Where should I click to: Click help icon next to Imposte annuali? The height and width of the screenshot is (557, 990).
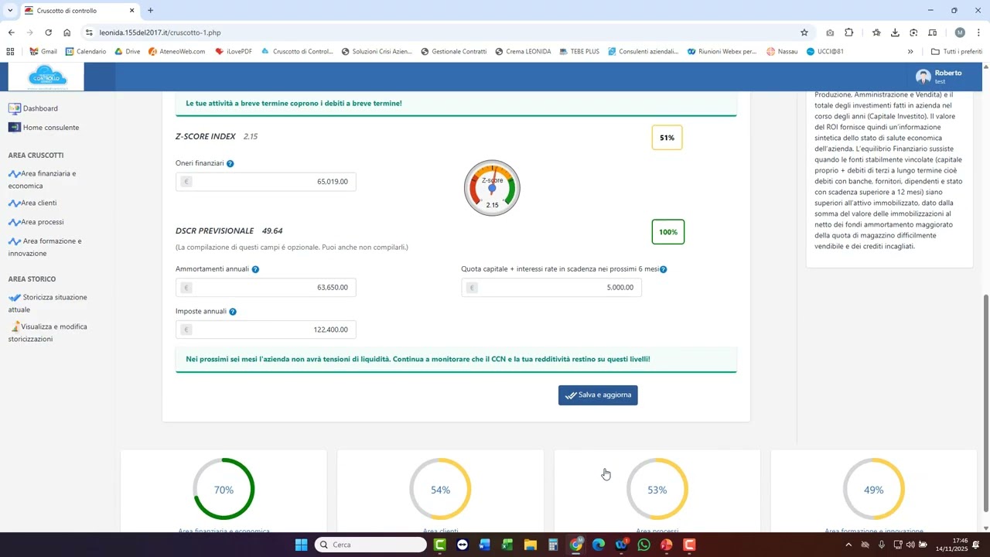coord(232,312)
